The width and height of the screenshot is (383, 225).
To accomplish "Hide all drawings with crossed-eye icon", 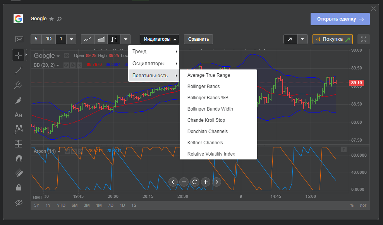I will coord(18,202).
